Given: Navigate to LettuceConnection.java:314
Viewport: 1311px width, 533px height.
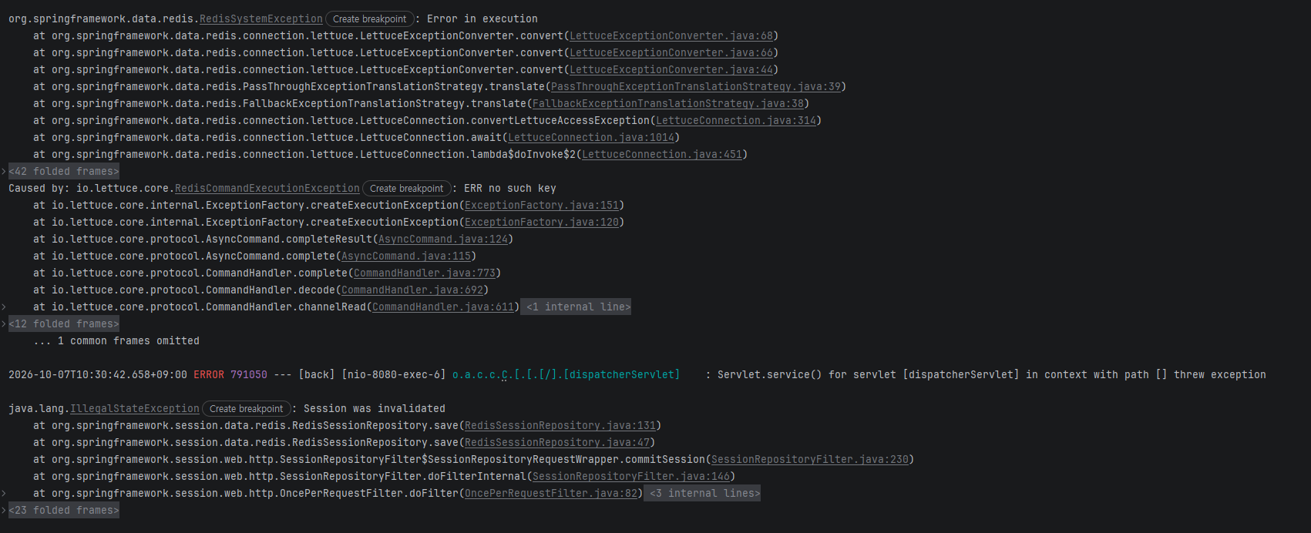Looking at the screenshot, I should (736, 120).
